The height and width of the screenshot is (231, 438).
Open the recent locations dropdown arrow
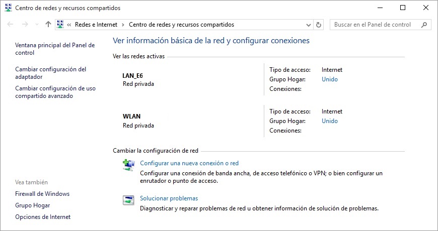click(37, 25)
